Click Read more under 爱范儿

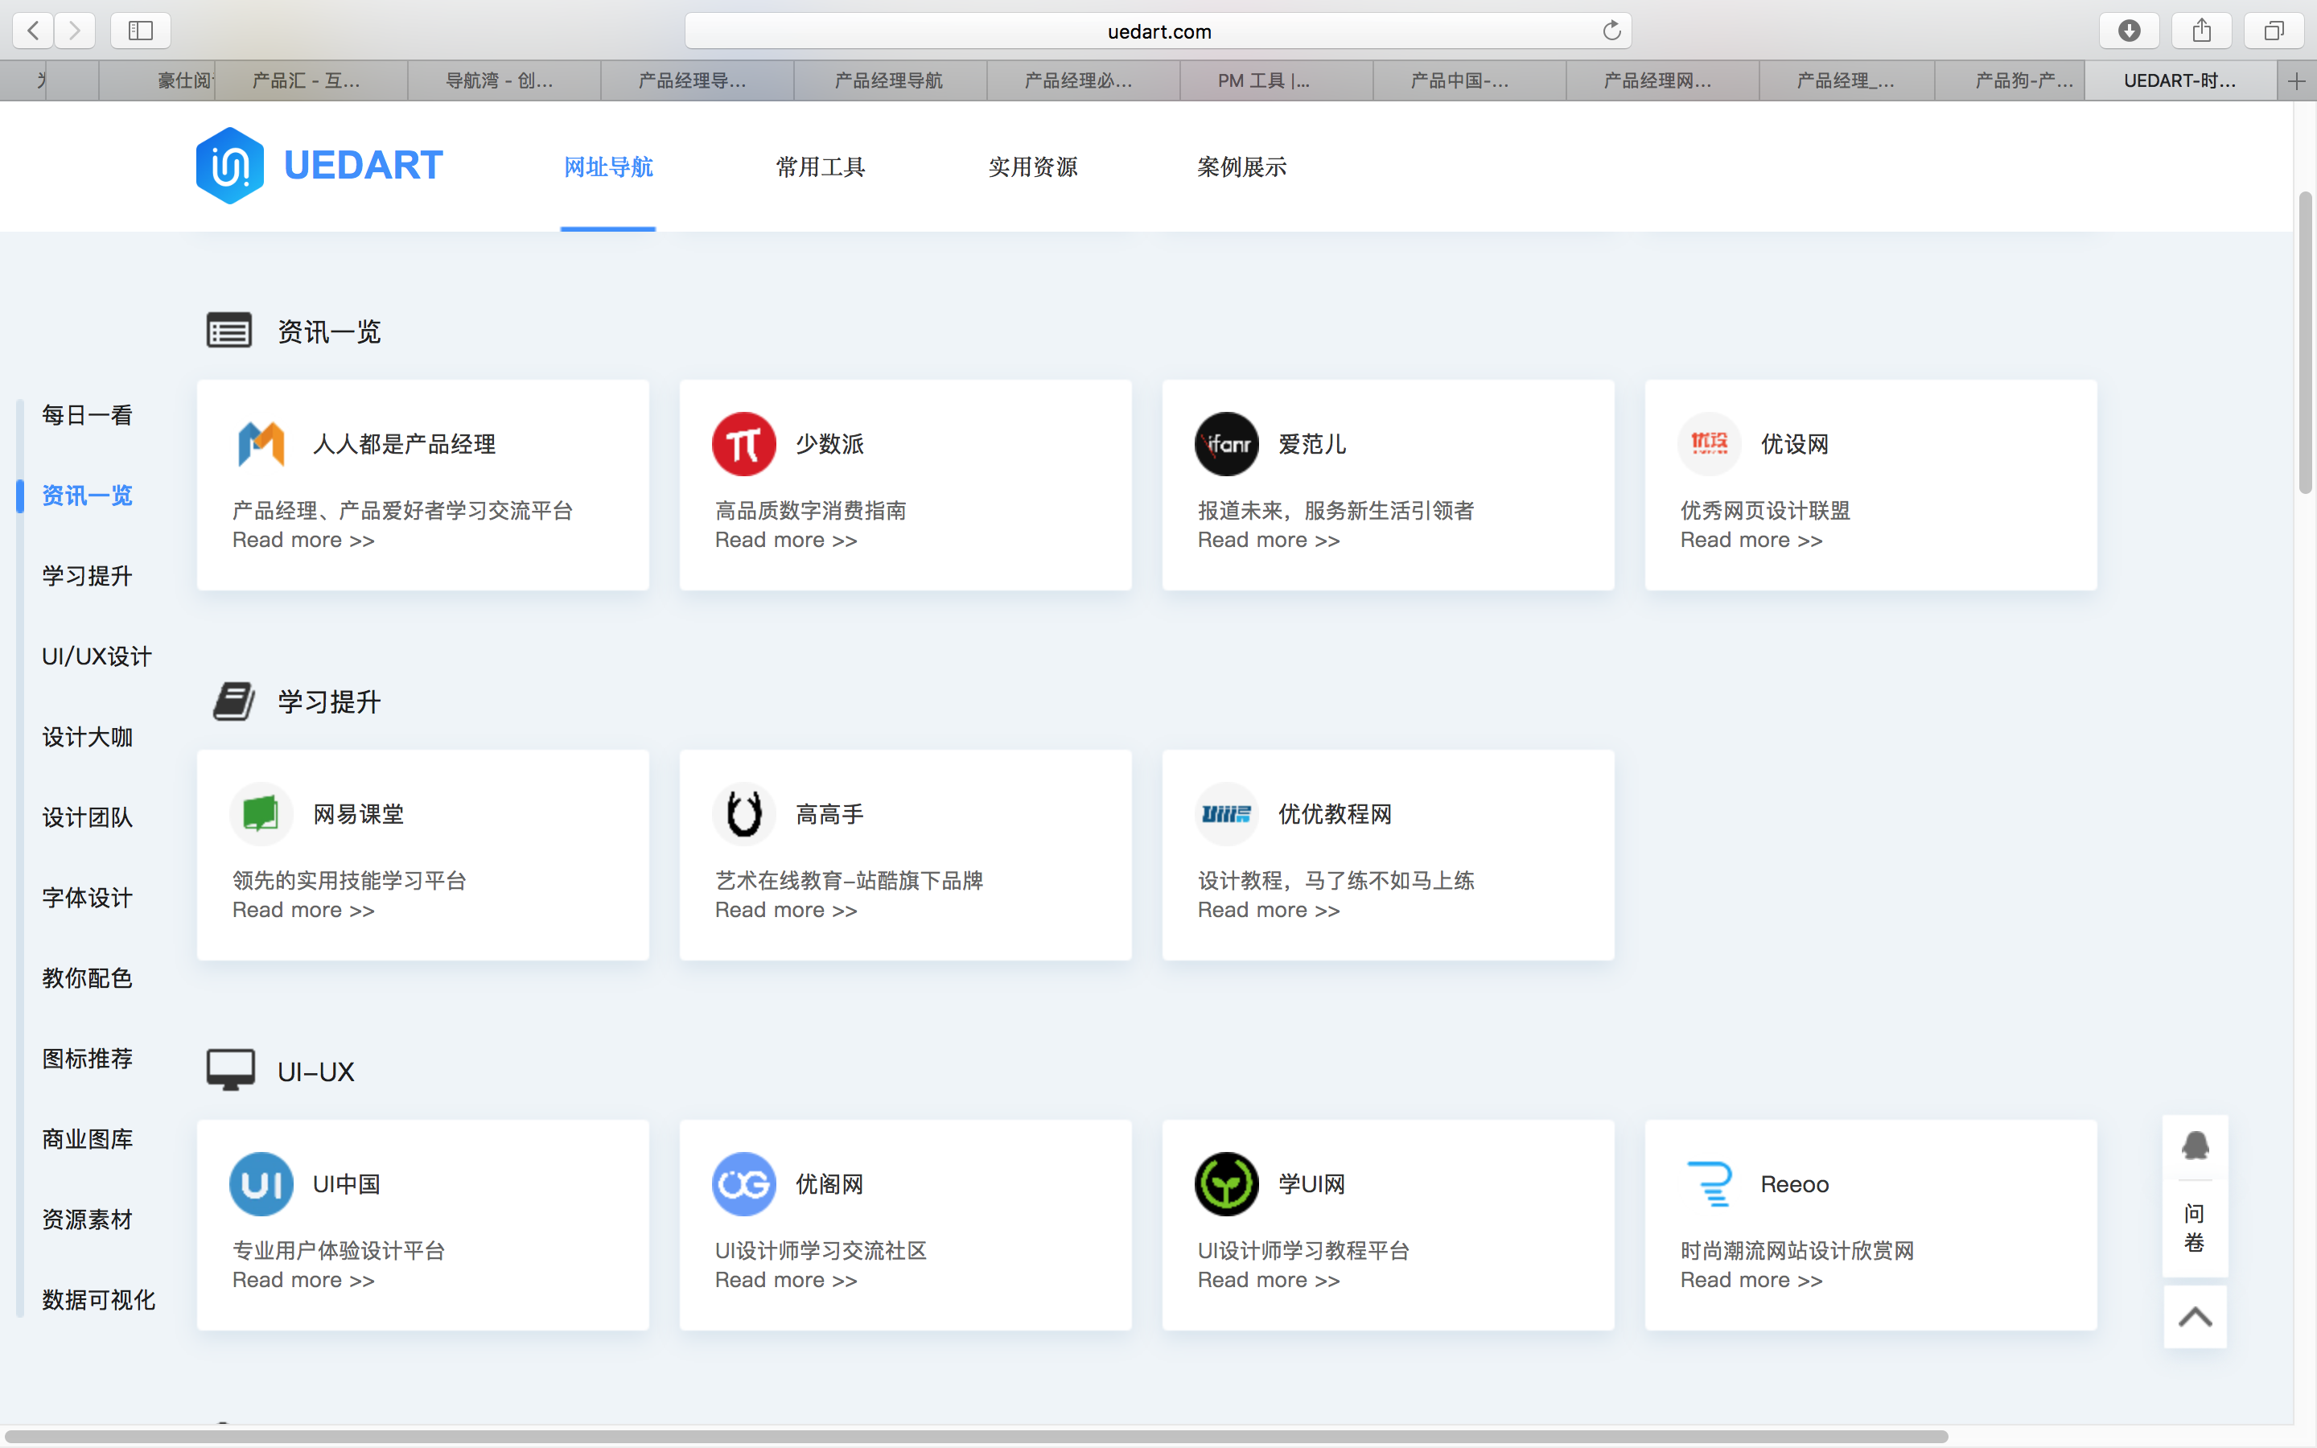coord(1269,540)
